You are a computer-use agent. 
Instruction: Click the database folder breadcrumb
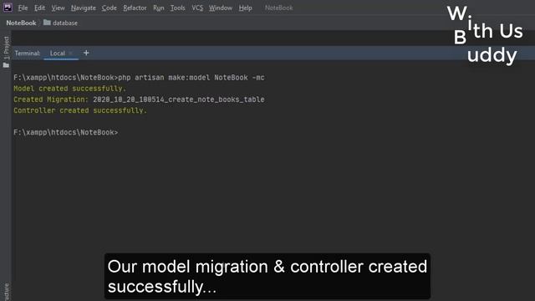pos(61,23)
